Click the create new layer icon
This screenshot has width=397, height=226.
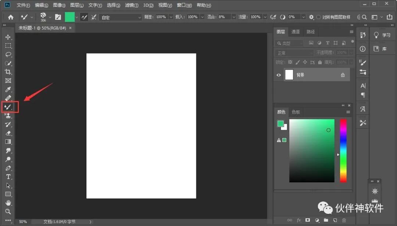tap(335, 220)
